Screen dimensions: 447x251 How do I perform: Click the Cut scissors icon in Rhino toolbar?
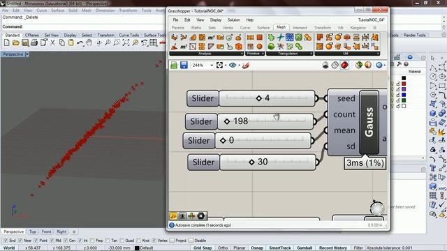(53, 43)
